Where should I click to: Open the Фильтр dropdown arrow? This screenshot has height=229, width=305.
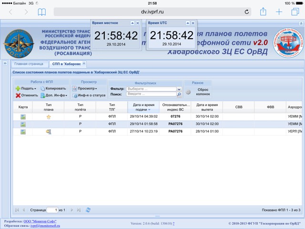pyautogui.click(x=179, y=89)
